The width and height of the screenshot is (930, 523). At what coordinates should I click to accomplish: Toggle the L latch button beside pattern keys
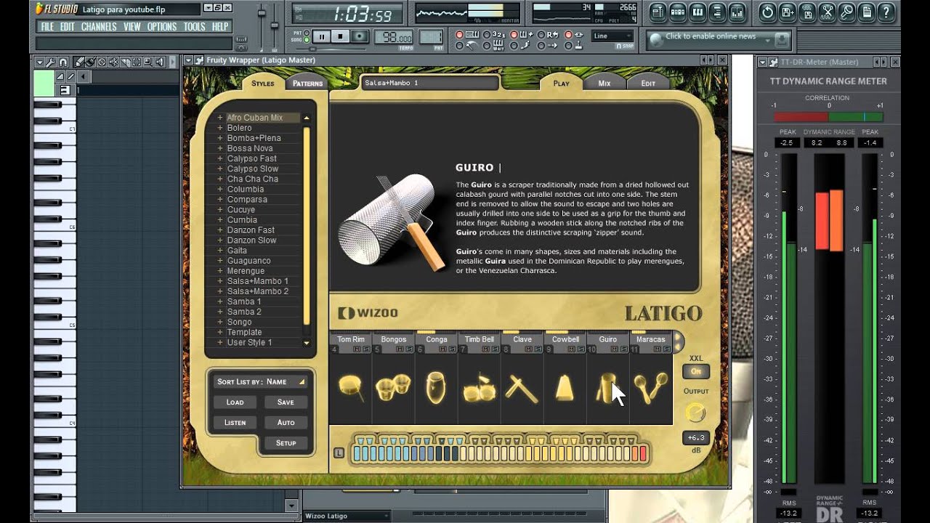(x=339, y=453)
